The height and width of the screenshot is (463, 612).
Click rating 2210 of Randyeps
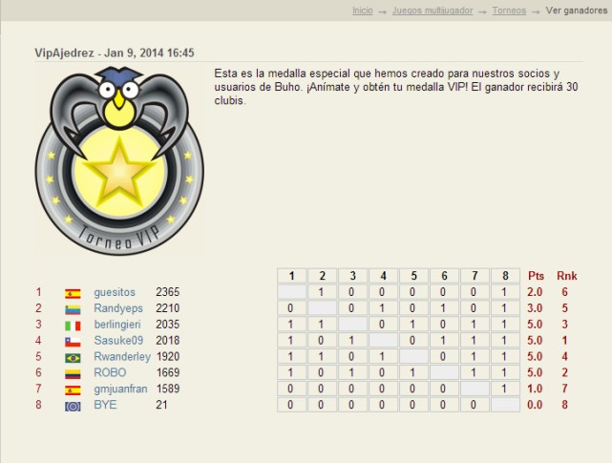[167, 308]
